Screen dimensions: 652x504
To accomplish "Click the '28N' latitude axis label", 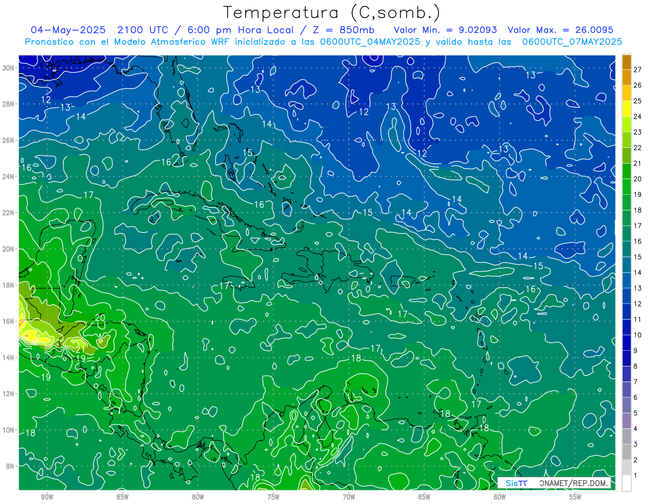I will tap(9, 104).
